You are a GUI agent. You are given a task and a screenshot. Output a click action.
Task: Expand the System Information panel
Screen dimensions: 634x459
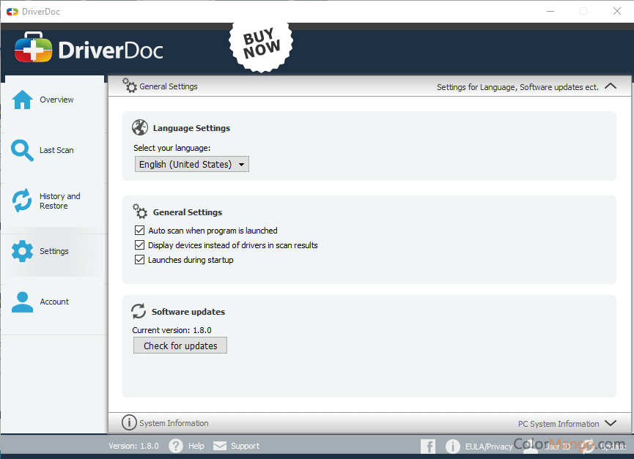(611, 423)
